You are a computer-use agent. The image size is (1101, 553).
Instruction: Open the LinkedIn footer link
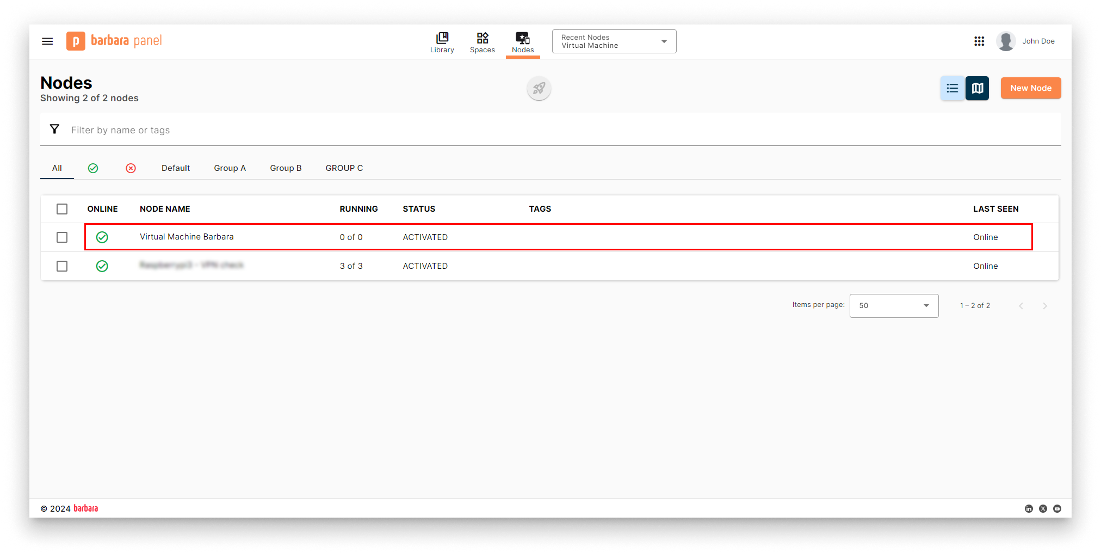click(1029, 508)
